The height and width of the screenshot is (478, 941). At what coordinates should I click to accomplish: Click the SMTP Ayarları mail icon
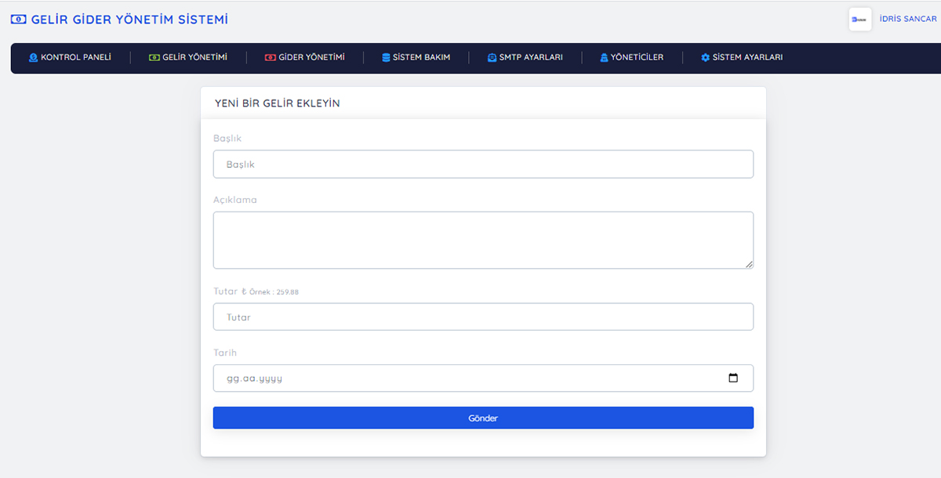492,58
